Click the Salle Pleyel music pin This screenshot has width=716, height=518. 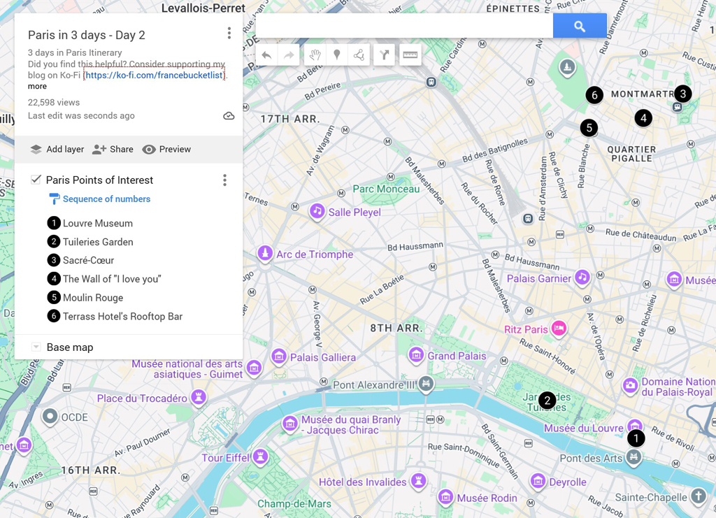(317, 211)
